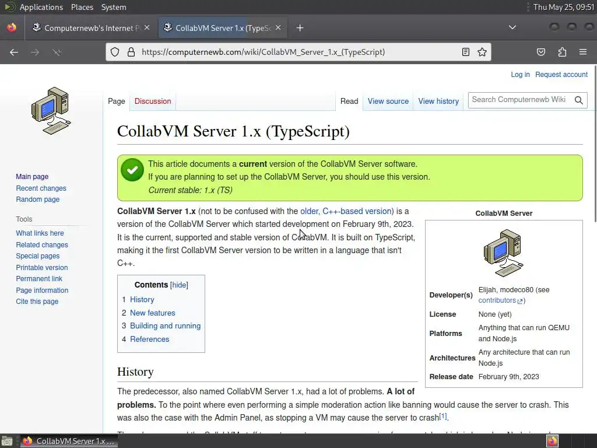Bookmark this page with the star icon

pos(482,52)
